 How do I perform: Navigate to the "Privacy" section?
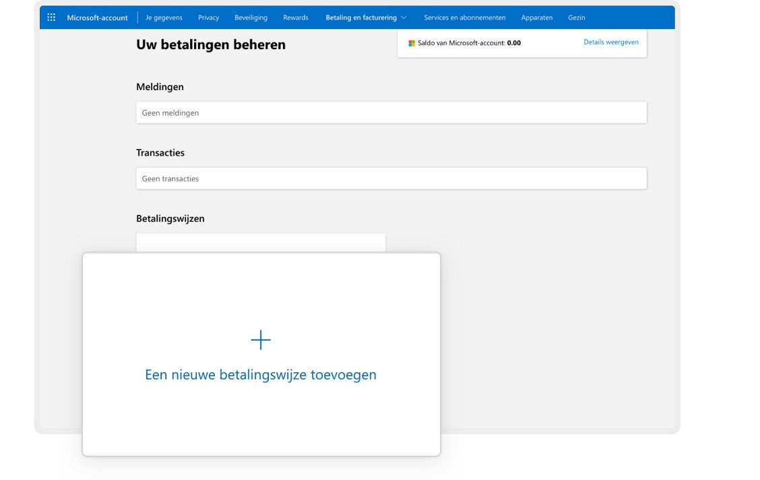click(x=208, y=18)
